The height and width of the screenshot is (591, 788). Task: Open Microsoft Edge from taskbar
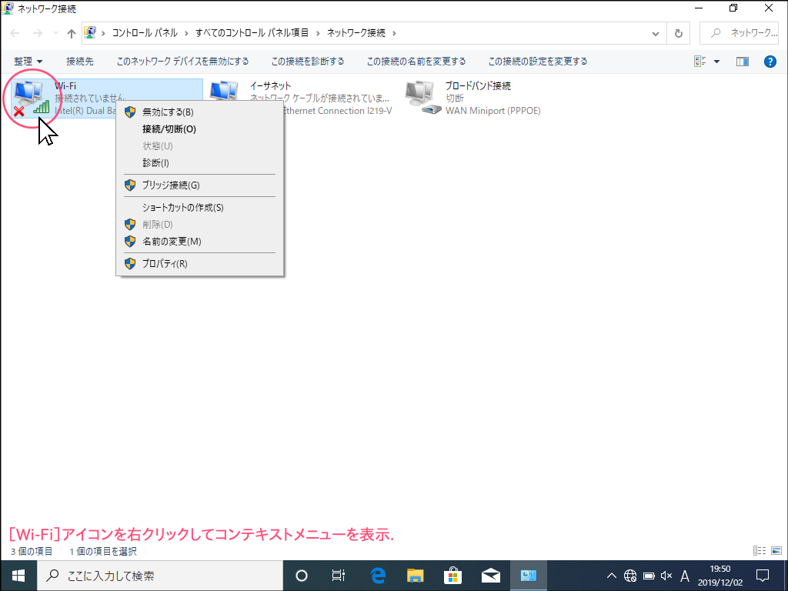pos(378,576)
